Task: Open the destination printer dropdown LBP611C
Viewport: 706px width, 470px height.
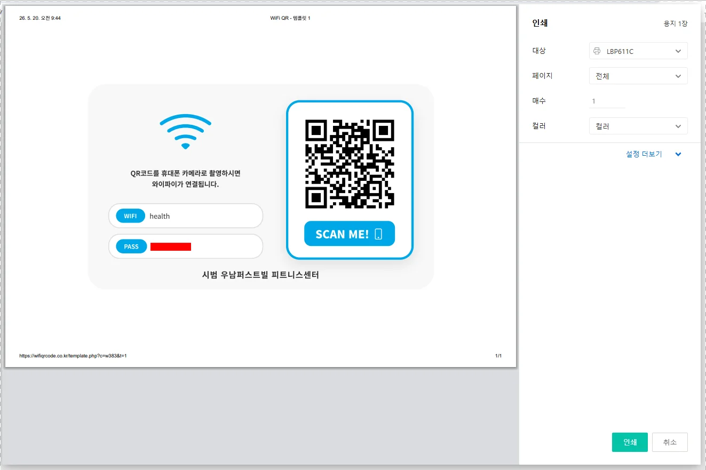Action: 638,51
